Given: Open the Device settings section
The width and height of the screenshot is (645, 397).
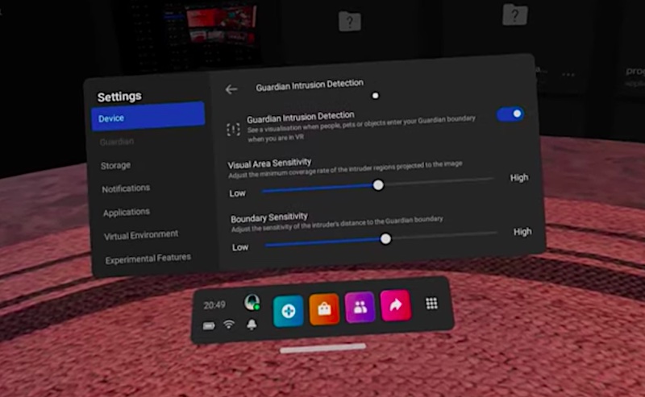Looking at the screenshot, I should 148,117.
